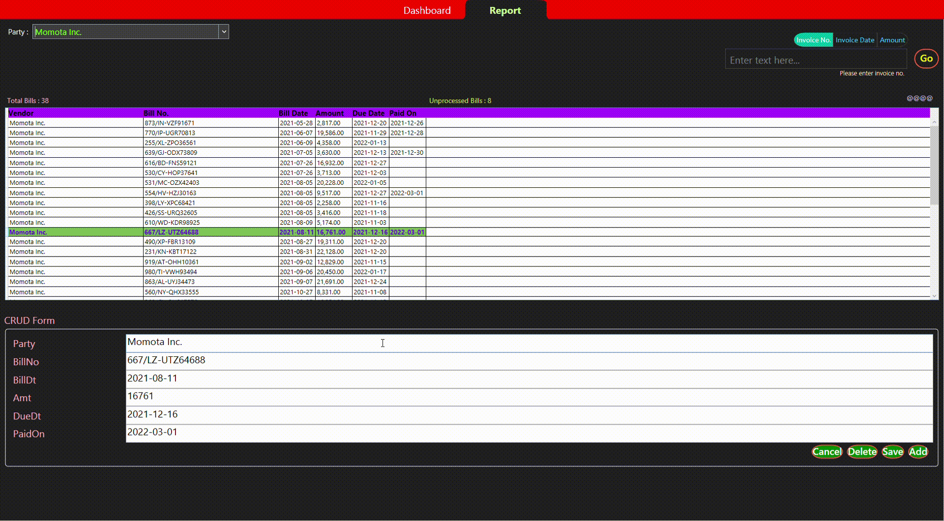The image size is (944, 521).
Task: Click the BillNo input field
Action: coord(529,361)
